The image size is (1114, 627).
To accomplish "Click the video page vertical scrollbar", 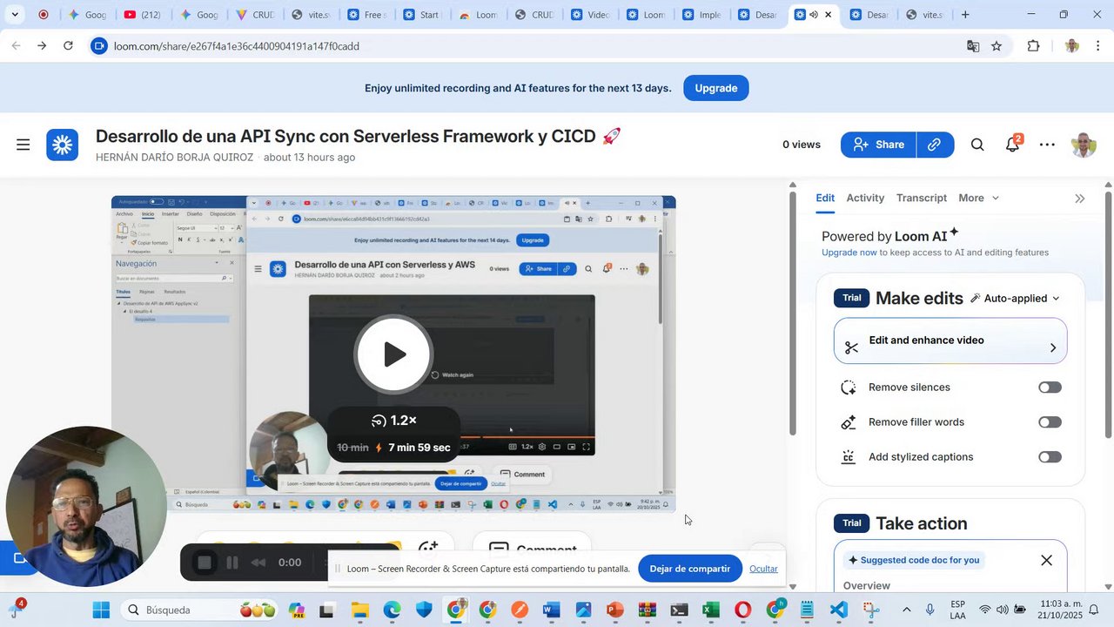I will (792, 313).
